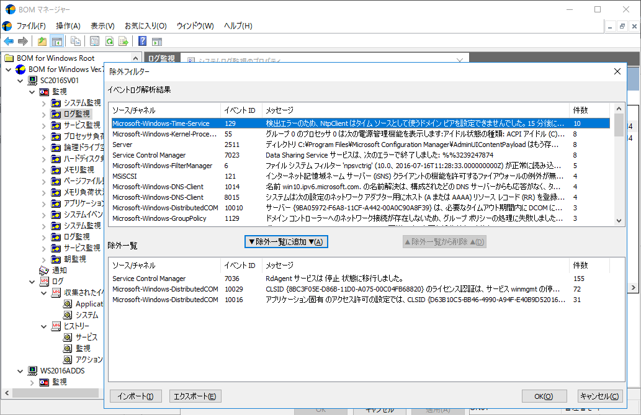Click the BOM for Windows Root folder icon

point(9,58)
